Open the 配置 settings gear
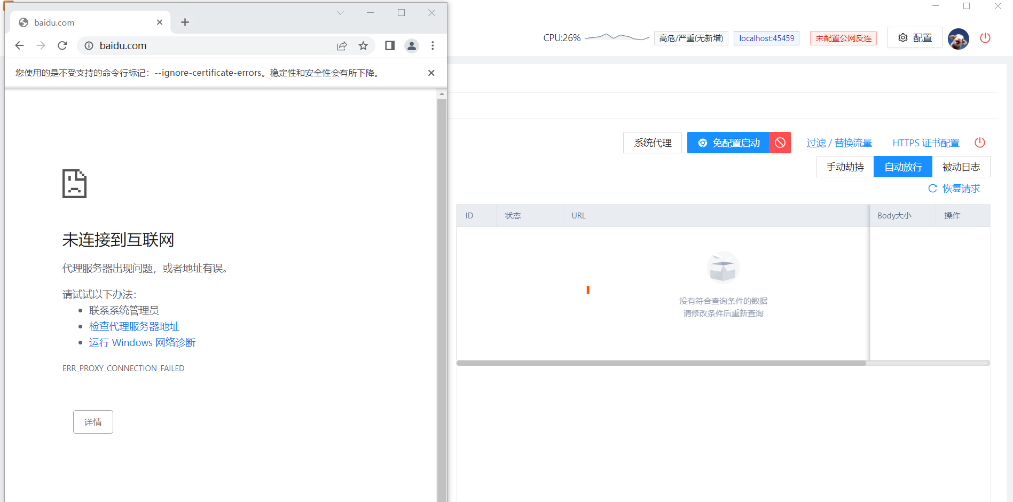Screen dimensions: 1013x502 pyautogui.click(x=914, y=37)
